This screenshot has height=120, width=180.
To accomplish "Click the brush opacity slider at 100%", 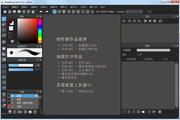I will (x=21, y=69).
